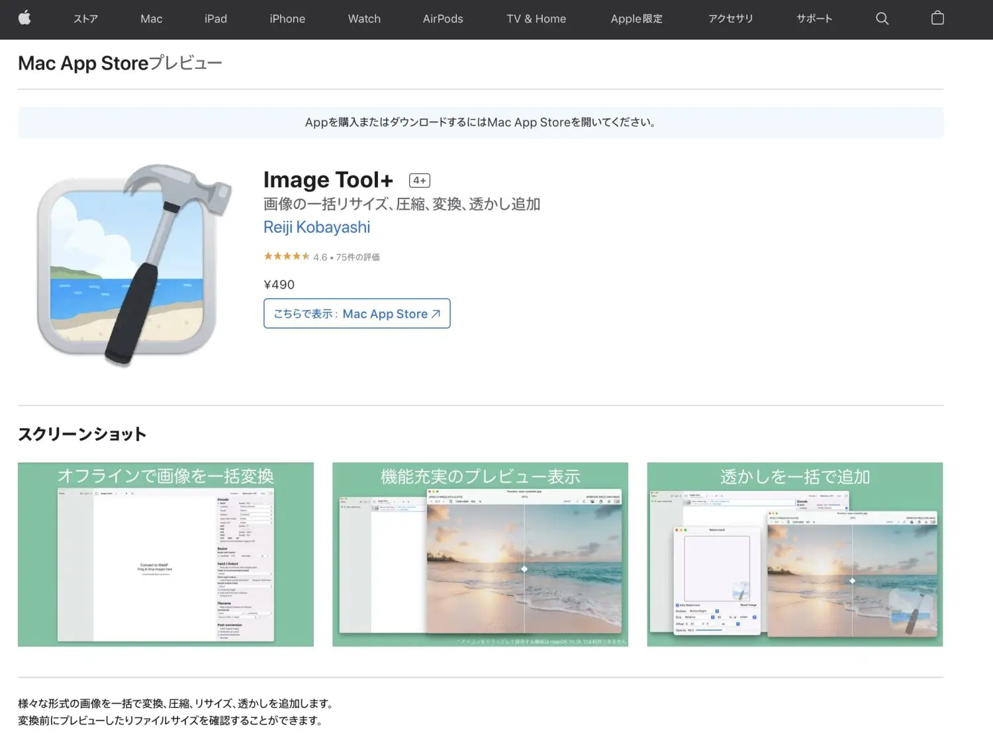Click the Image Tool+ app title
Screen dimensions: 993x741
(328, 180)
